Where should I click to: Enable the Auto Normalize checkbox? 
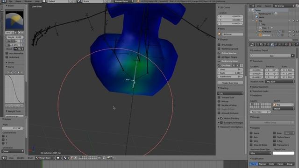(x=7, y=53)
